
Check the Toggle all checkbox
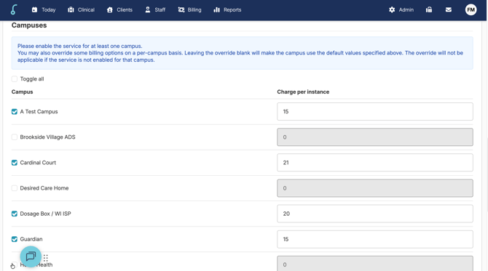[x=15, y=79]
